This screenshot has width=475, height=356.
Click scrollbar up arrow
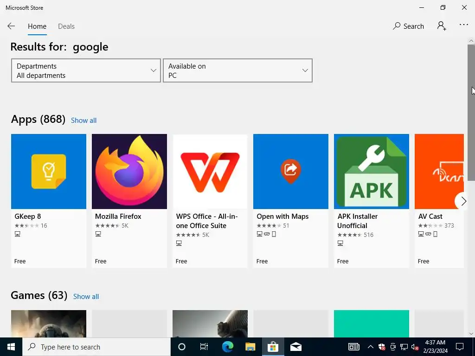471,41
